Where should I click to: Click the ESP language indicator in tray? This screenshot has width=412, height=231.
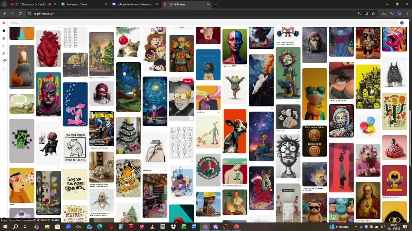(x=383, y=227)
